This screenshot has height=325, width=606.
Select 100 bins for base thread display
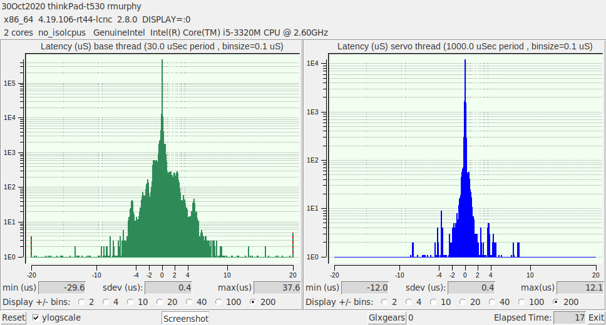[x=218, y=302]
